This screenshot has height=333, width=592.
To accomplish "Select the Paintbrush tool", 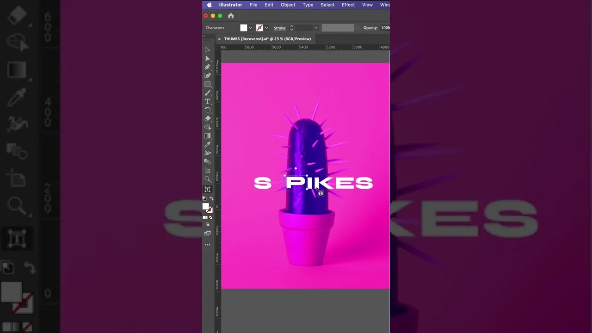I will 208,93.
